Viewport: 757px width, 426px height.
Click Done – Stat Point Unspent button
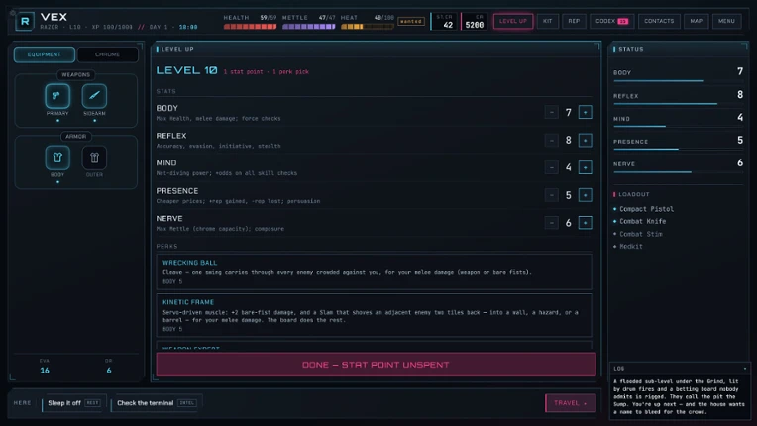(x=376, y=365)
